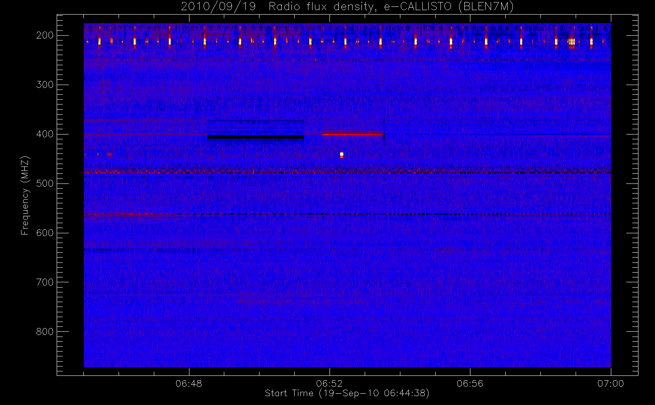This screenshot has height=405, width=655.
Task: Click the 06:52 time tick label
Action: tap(330, 384)
